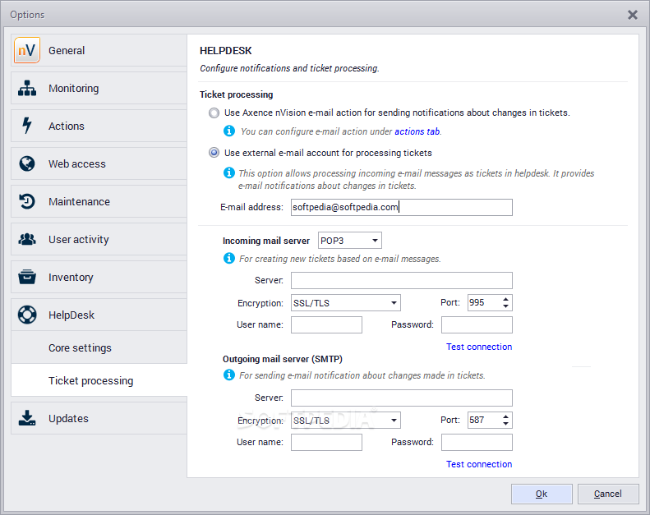This screenshot has height=515, width=650.
Task: Open the POP3 incoming server type dropdown
Action: point(350,241)
